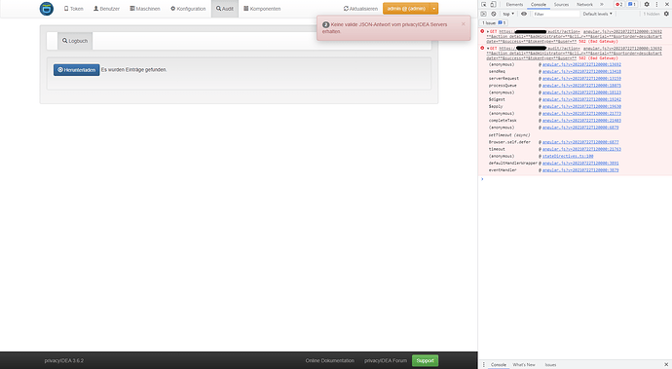Toggle the live expression eye icon
This screenshot has width=672, height=369.
coord(524,14)
